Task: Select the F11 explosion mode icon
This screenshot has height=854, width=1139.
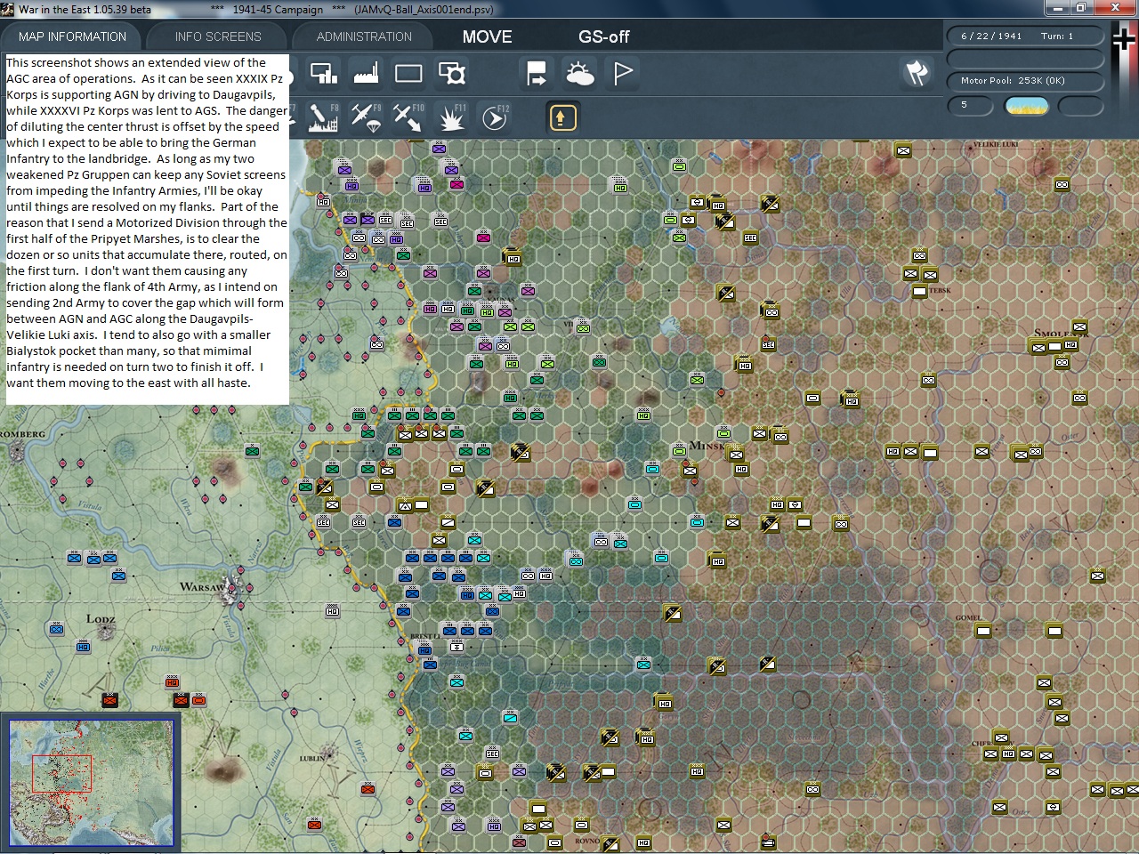Action: (x=452, y=117)
